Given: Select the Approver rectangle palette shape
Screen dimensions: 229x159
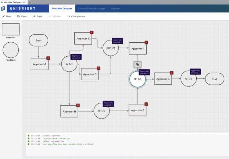Looking at the screenshot, I should 11,29.
